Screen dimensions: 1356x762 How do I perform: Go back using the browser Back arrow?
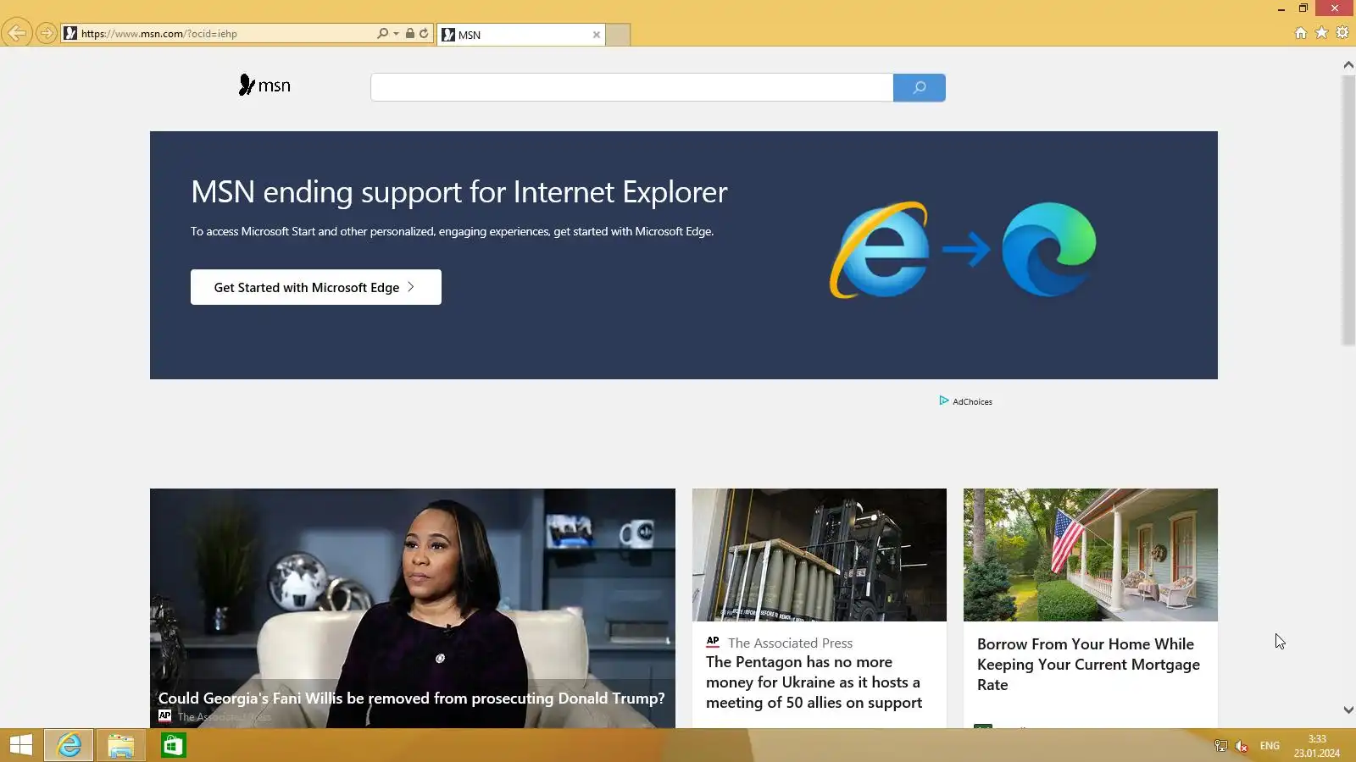click(x=17, y=33)
